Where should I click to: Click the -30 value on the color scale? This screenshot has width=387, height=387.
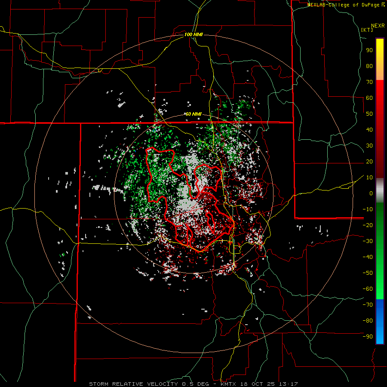point(368,241)
